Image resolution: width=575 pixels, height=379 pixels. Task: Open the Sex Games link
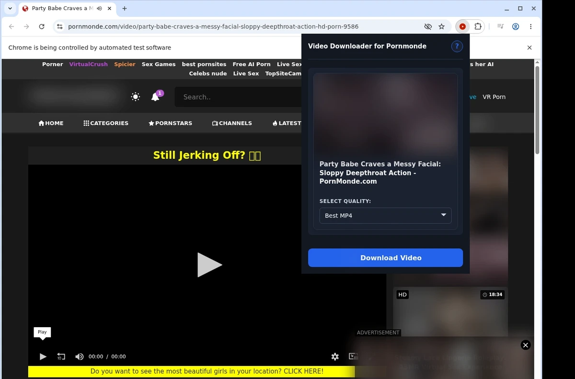159,64
